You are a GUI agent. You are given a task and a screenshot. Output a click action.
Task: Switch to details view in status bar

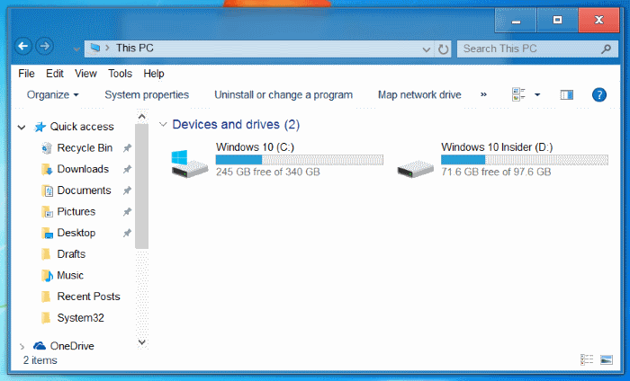(587, 359)
